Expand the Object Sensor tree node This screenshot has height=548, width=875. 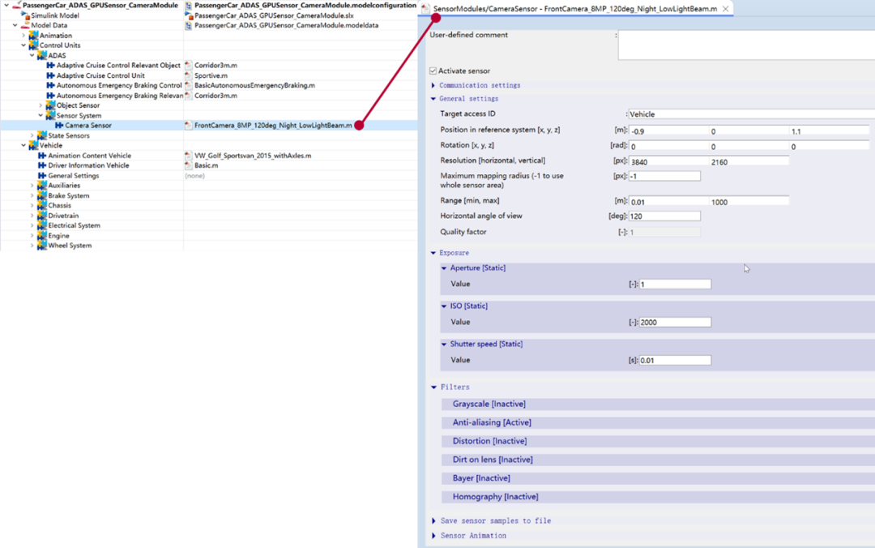(x=41, y=105)
